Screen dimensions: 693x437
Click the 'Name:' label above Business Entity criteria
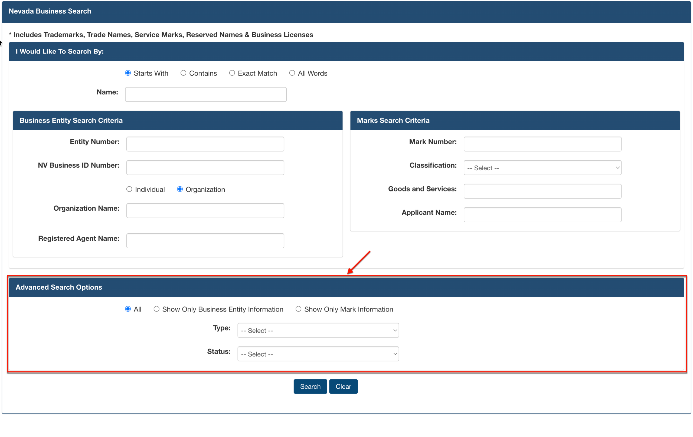click(x=107, y=92)
